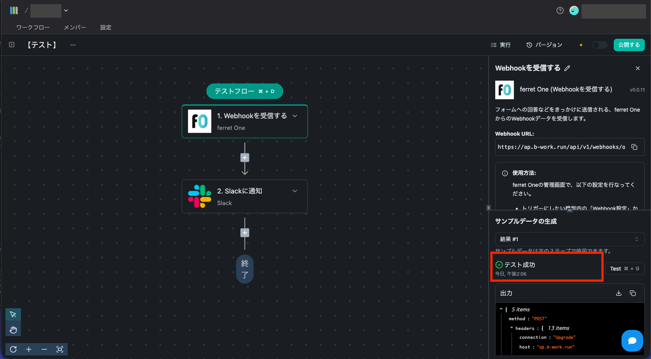The width and height of the screenshot is (651, 359).
Task: Select the pointer cursor tool
Action: click(13, 314)
